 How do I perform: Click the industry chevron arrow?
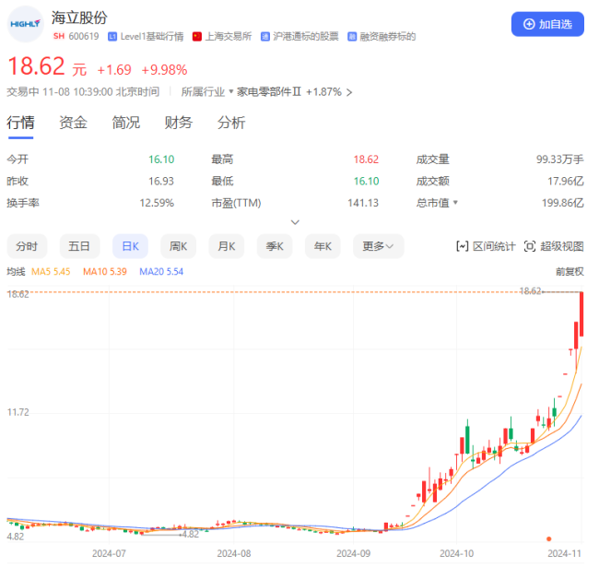click(348, 92)
